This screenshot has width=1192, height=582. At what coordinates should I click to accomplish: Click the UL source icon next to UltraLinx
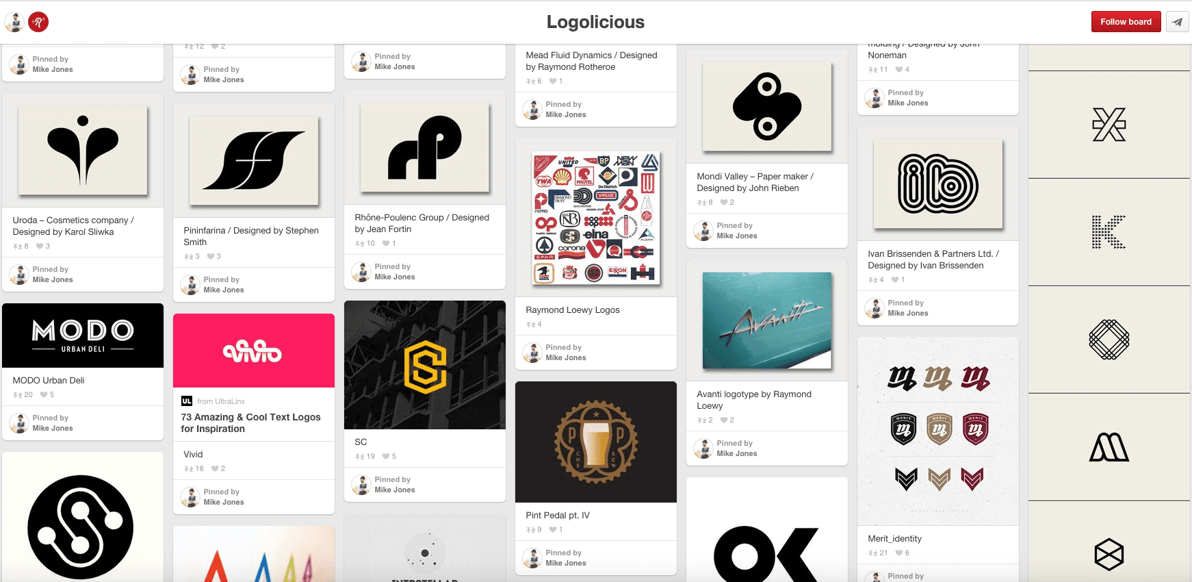point(186,401)
